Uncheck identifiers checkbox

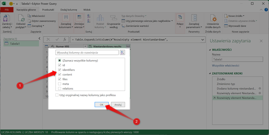coord(60,70)
